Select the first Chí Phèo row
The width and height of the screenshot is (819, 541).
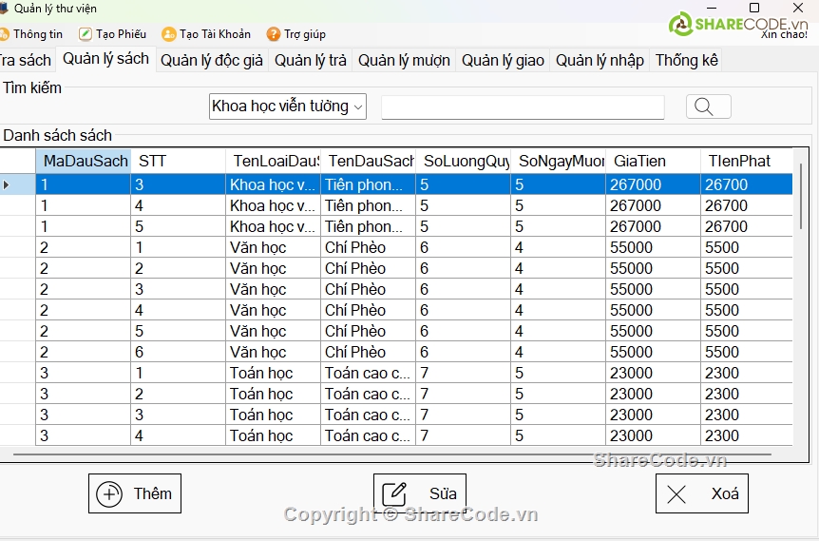click(x=355, y=247)
